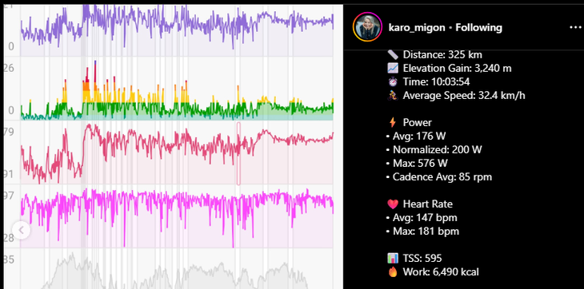The width and height of the screenshot is (584, 289).
Task: Select the text 'Time: 10:03:54'
Action: coord(436,81)
